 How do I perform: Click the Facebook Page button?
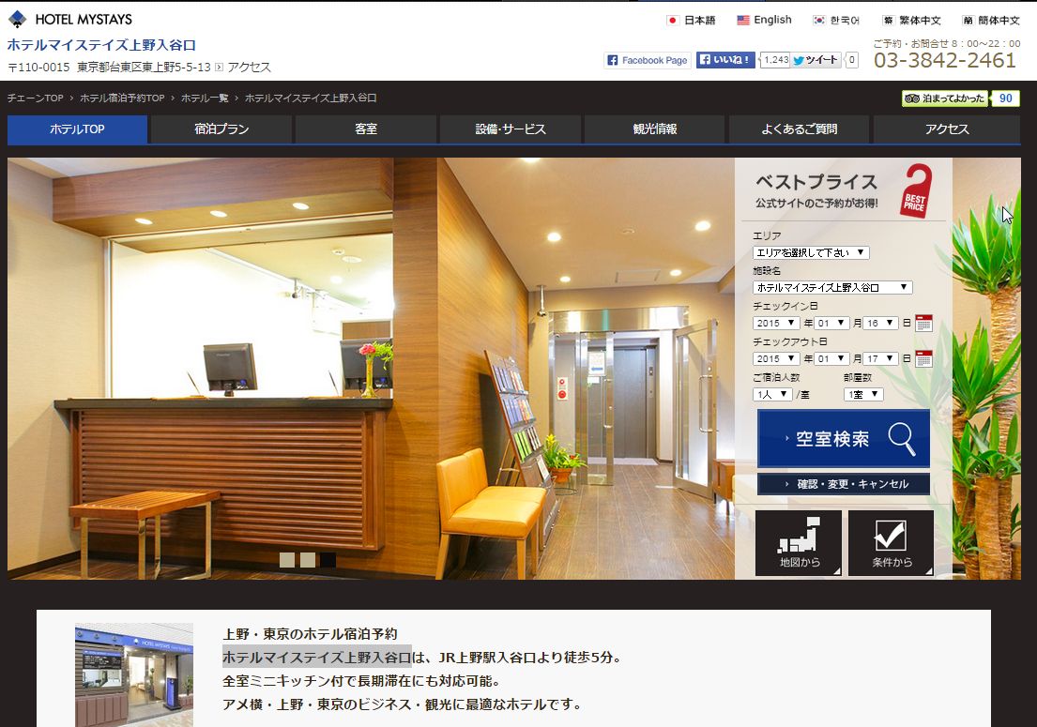coord(648,60)
